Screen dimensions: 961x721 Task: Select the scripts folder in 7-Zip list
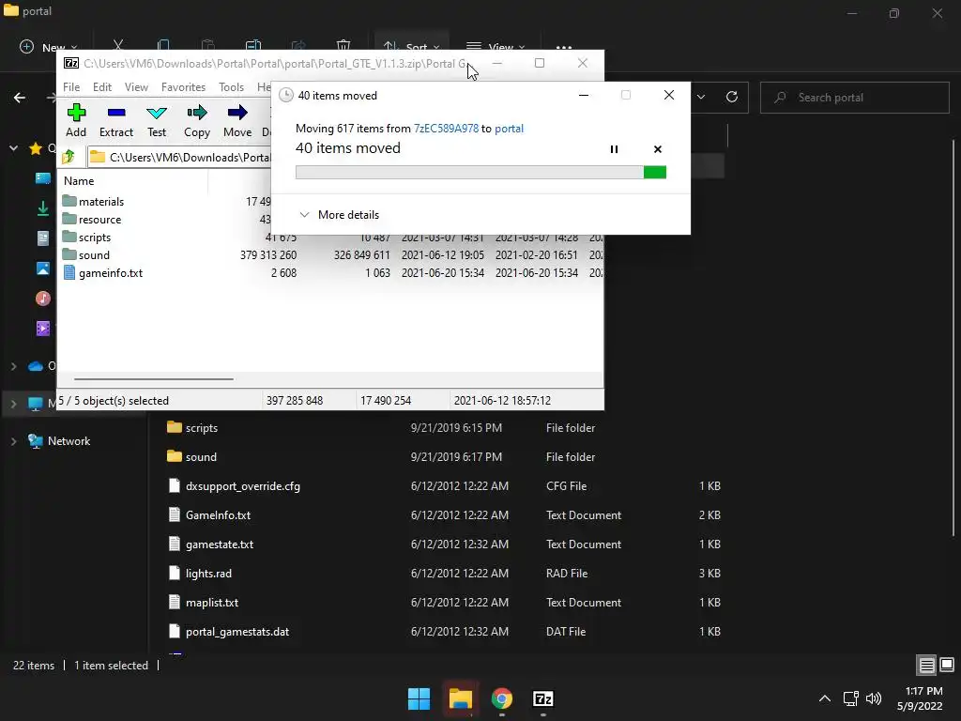(x=86, y=238)
